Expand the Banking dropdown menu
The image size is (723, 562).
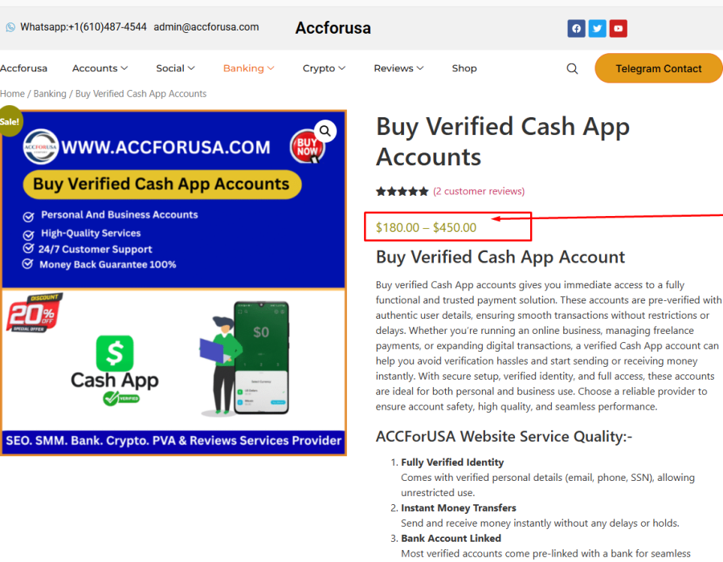coord(248,68)
